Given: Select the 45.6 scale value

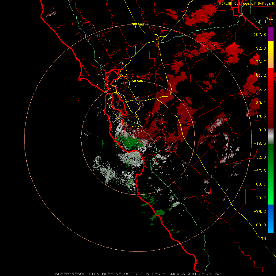Looking at the screenshot, I should [x=261, y=89].
